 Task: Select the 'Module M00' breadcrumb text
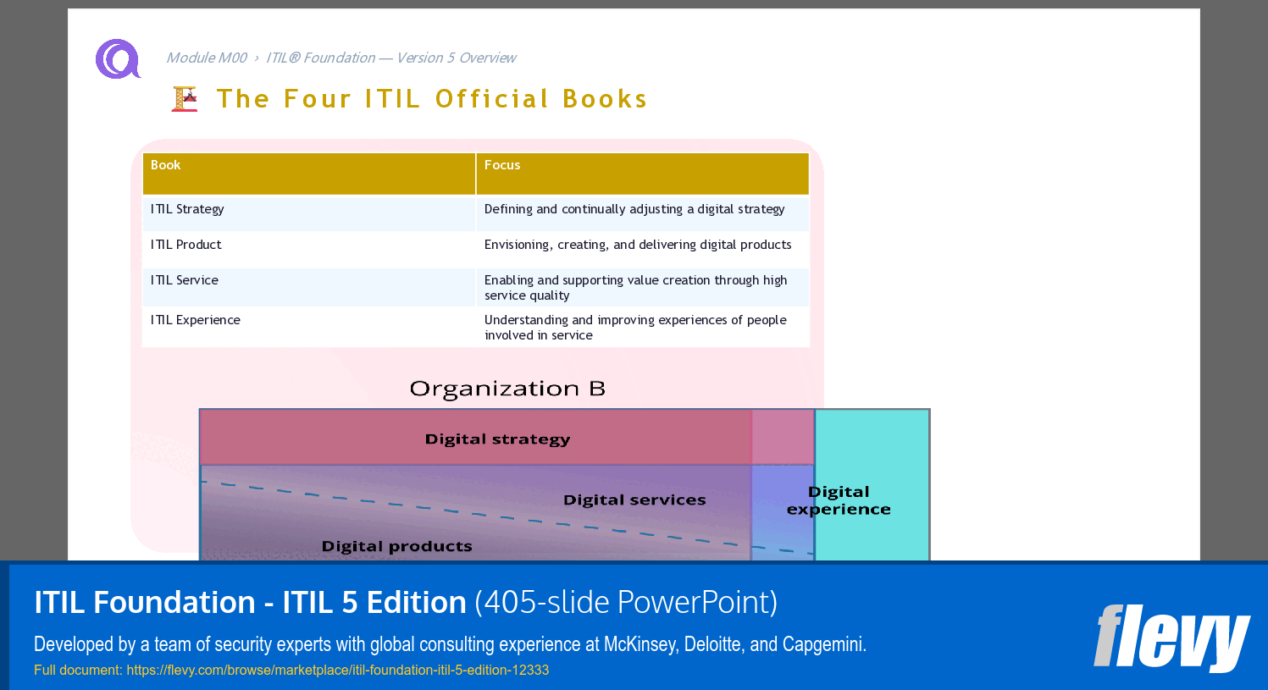pos(206,58)
